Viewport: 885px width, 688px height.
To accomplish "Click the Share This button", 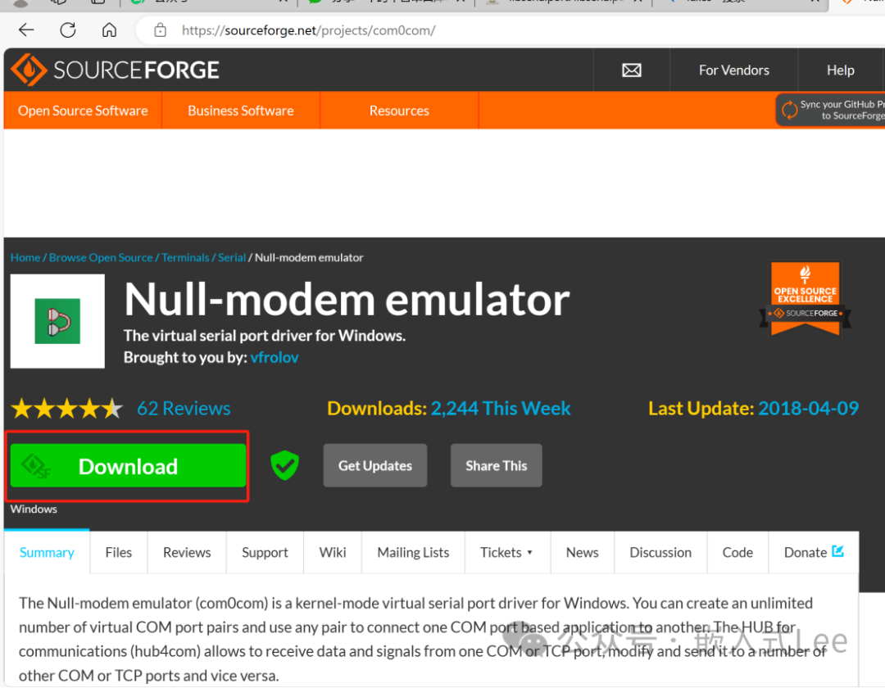I will (496, 466).
